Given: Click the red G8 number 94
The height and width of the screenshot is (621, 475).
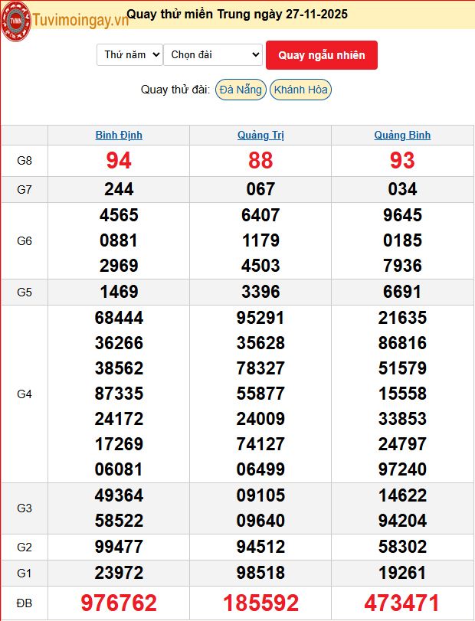Looking at the screenshot, I should 119,161.
